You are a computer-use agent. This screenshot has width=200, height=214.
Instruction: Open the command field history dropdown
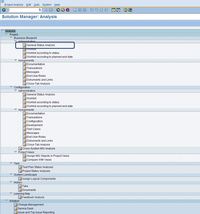point(40,10)
